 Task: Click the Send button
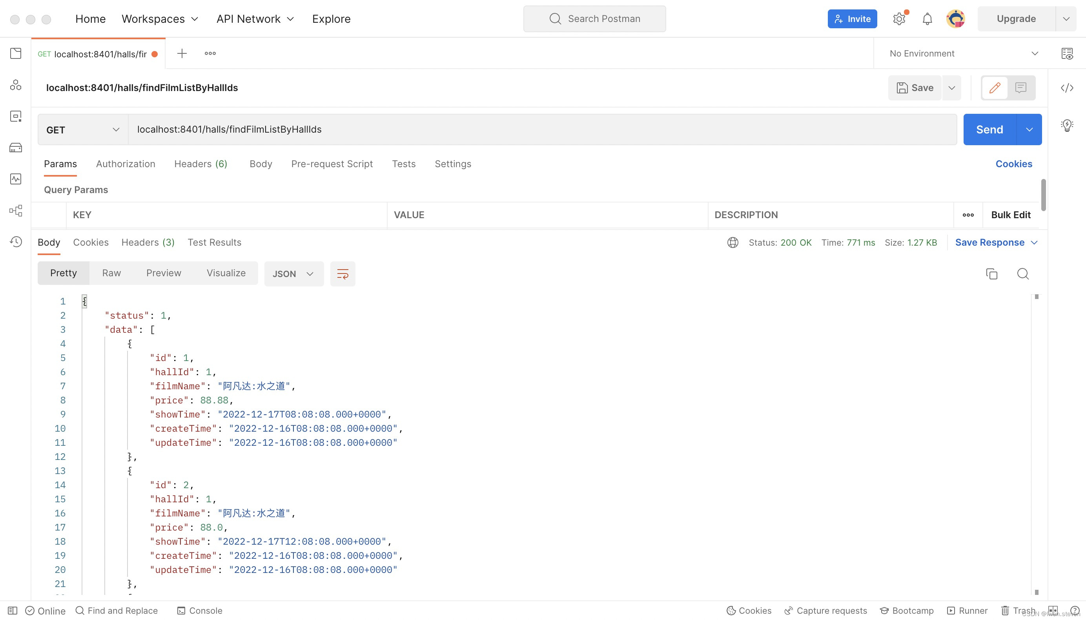[989, 129]
